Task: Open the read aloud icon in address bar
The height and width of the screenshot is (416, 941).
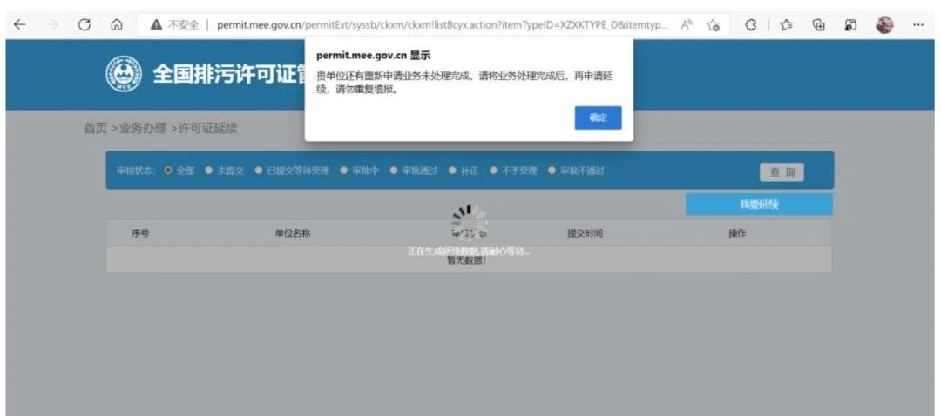Action: 687,25
